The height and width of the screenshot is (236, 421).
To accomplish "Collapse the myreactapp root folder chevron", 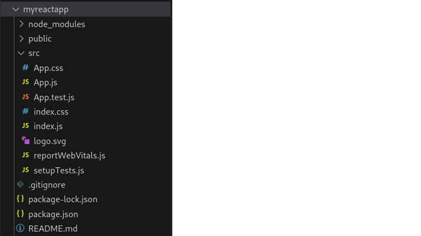I will (x=16, y=9).
